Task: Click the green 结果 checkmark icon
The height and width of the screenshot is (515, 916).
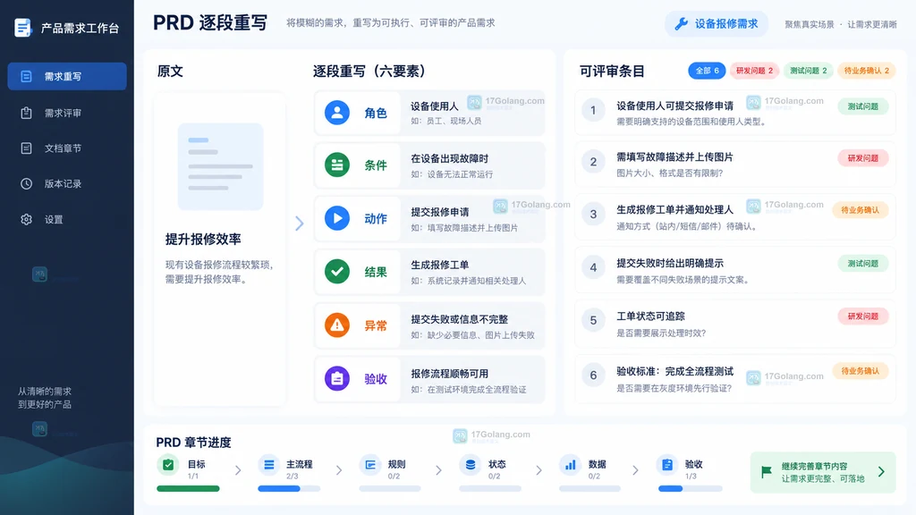Action: [x=337, y=272]
